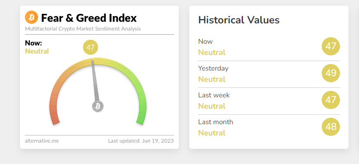Image resolution: width=359 pixels, height=164 pixels.
Task: Click the Fear & Greed Index title
Action: [89, 18]
